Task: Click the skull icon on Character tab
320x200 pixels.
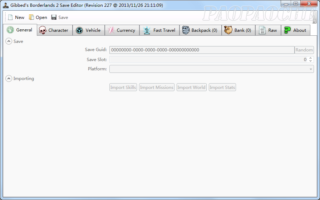Action: click(x=43, y=30)
